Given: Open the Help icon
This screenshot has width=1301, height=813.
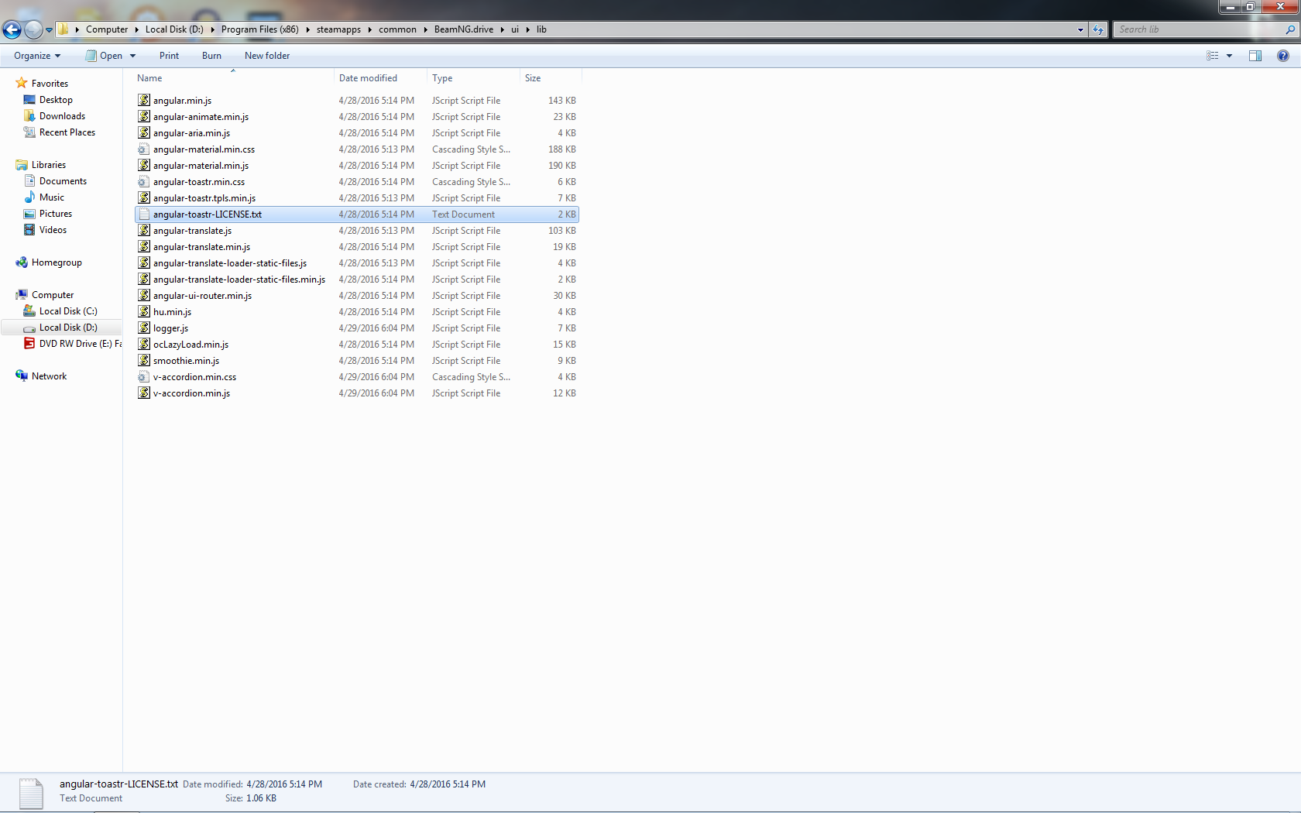Looking at the screenshot, I should click(x=1283, y=56).
